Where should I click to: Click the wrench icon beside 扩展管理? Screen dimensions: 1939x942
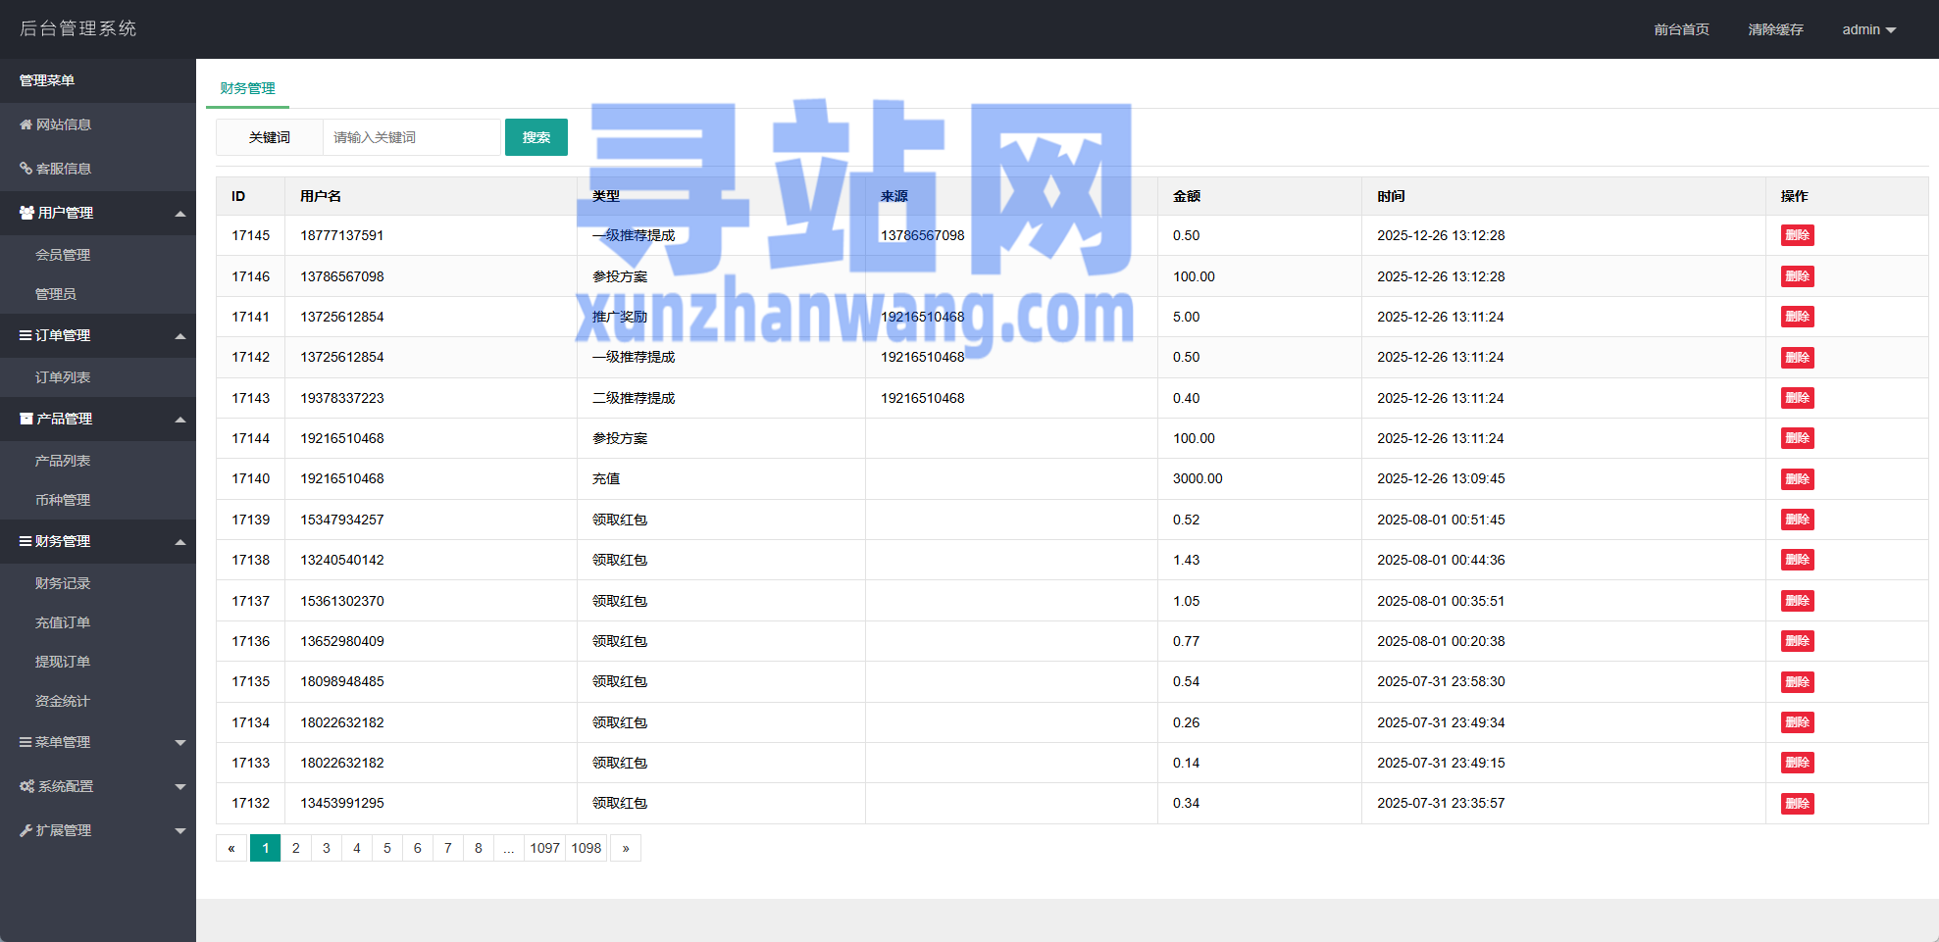tap(26, 830)
